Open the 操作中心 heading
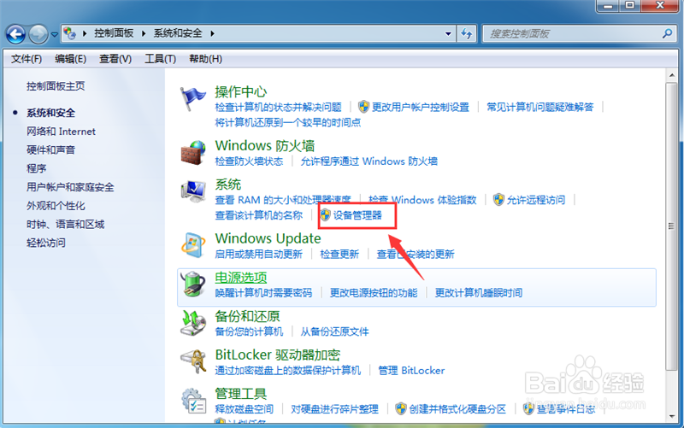684x428 pixels. click(241, 92)
